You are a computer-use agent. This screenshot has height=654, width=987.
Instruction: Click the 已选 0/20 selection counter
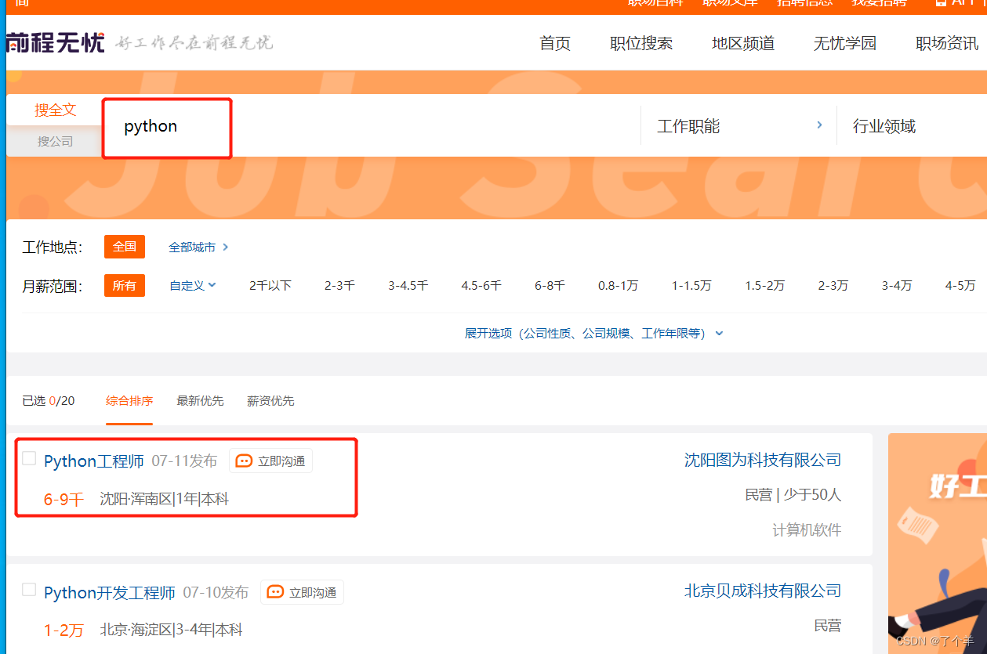49,401
